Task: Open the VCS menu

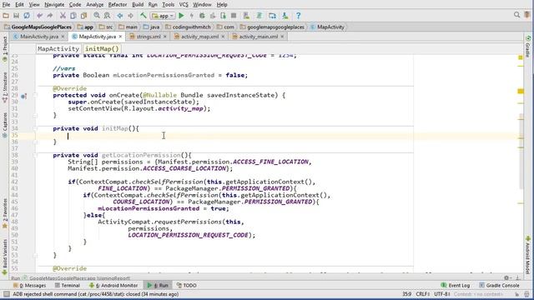Action: 184,5
